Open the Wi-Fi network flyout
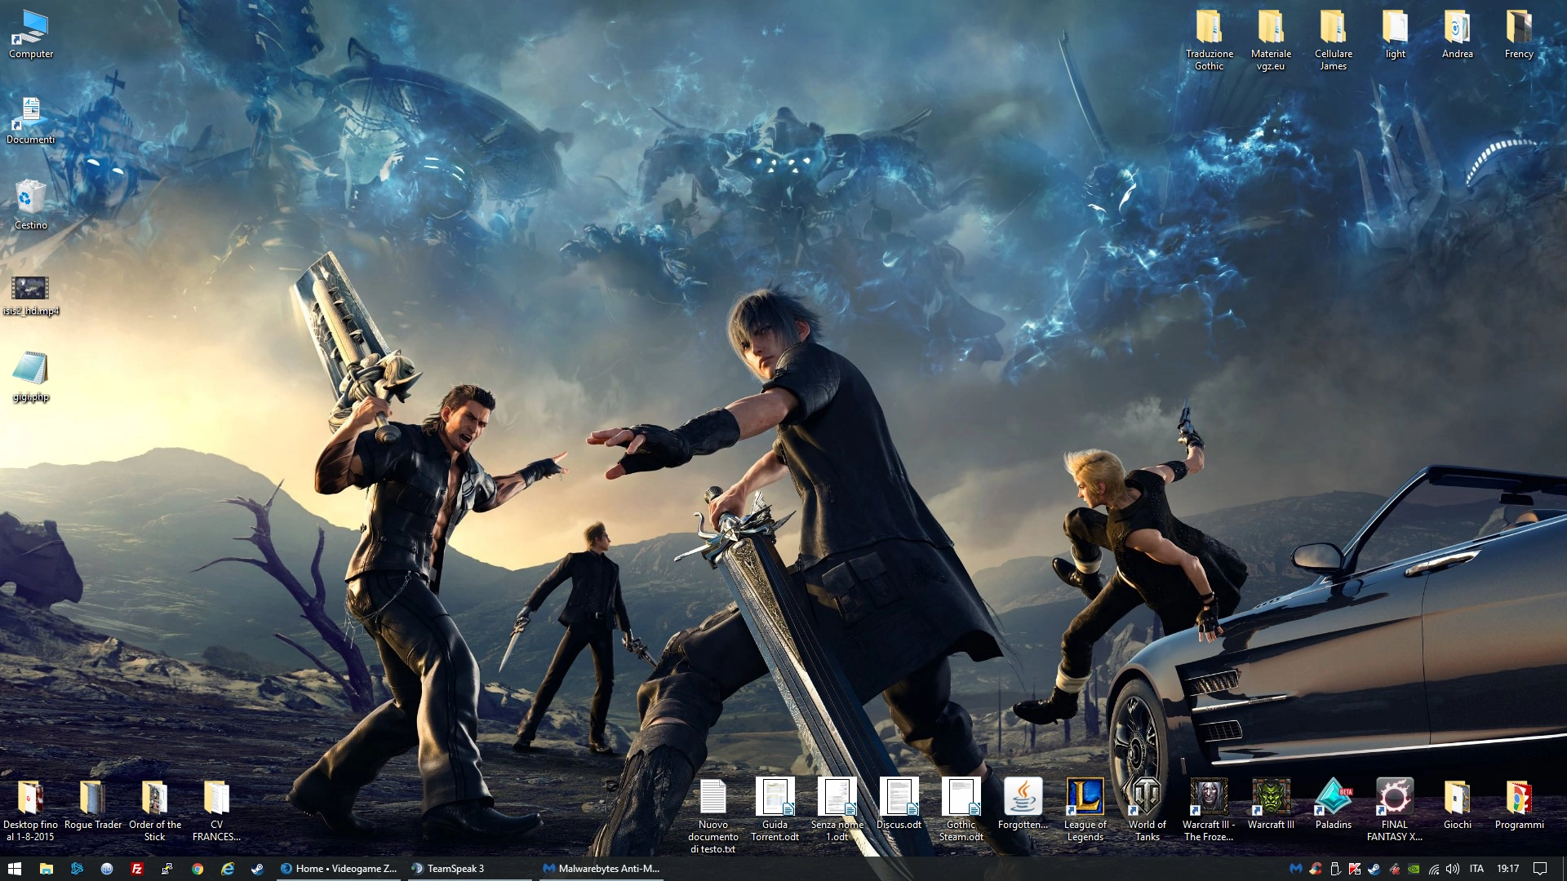The image size is (1567, 881). pyautogui.click(x=1433, y=869)
